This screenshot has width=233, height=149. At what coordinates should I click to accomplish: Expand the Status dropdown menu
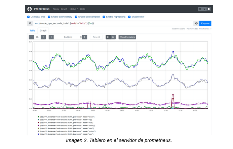coord(74,9)
